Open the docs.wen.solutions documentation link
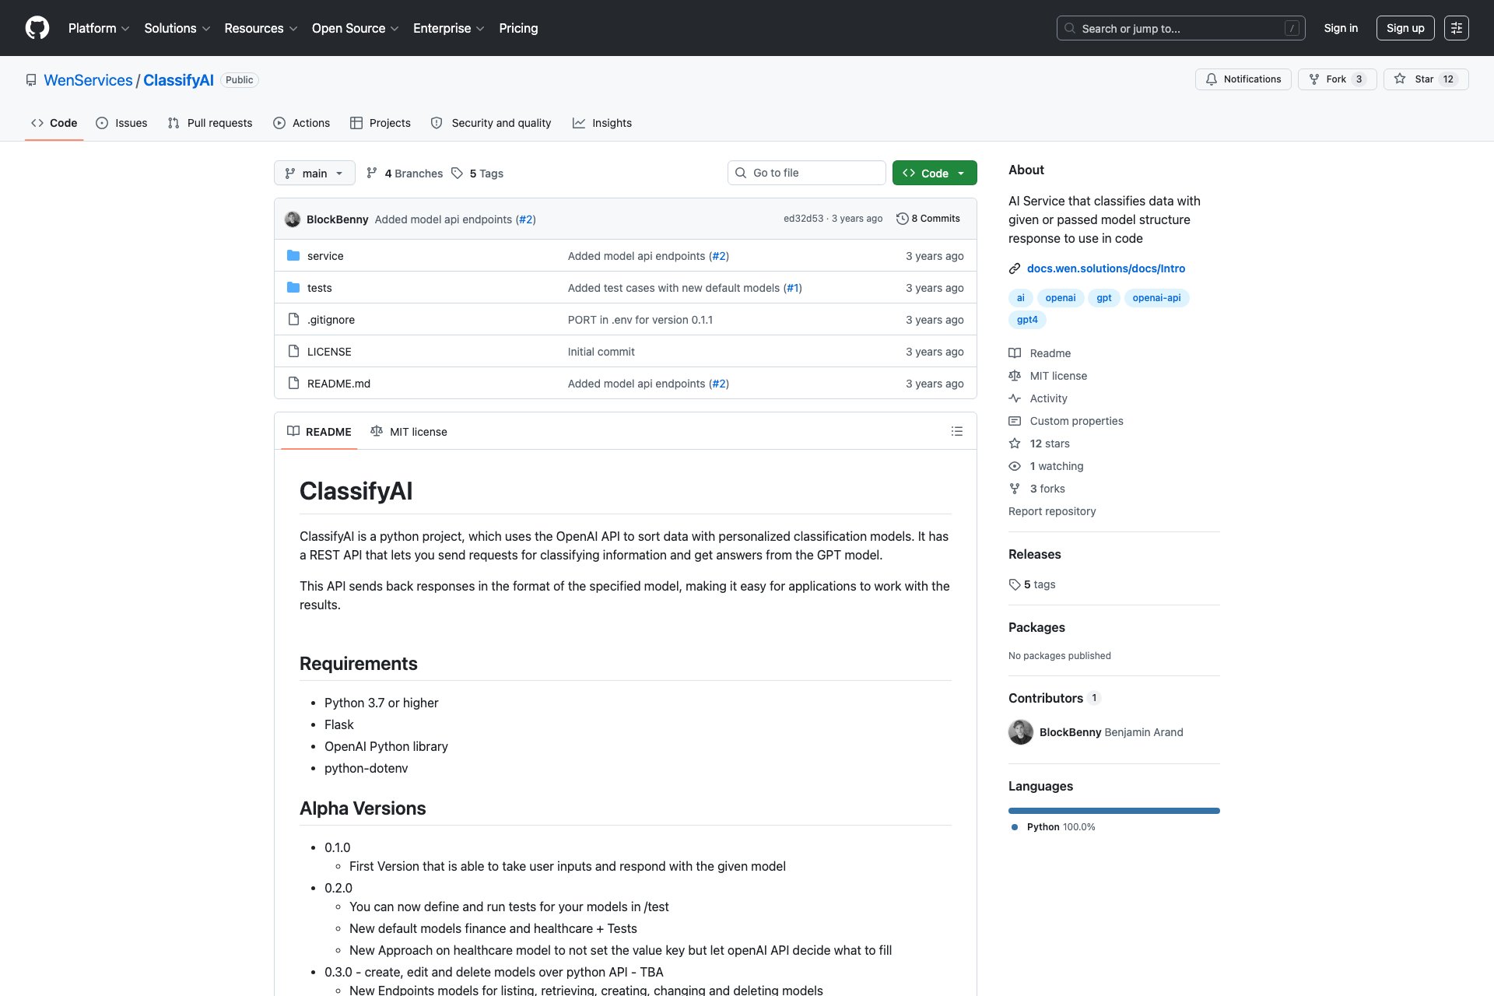This screenshot has width=1494, height=996. click(x=1105, y=268)
